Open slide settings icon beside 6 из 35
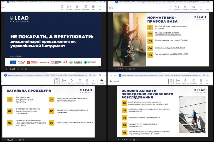This screenshot has height=142, width=214. coord(134,69)
